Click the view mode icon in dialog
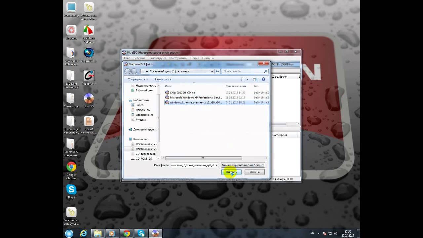This screenshot has width=423, height=238. point(242,79)
